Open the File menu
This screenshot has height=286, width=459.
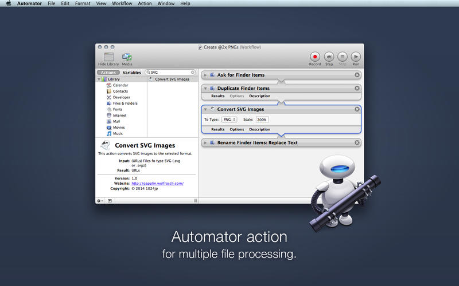coord(52,3)
